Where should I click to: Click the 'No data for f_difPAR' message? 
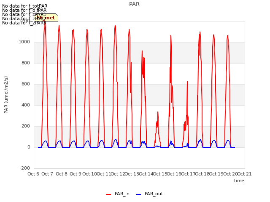point(24,10)
